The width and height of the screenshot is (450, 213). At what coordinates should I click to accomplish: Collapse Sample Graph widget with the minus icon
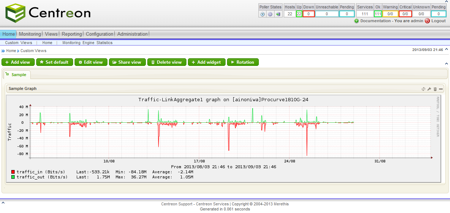(441, 88)
